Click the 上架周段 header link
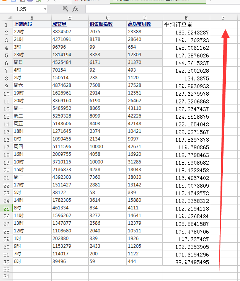The height and width of the screenshot is (281, 240). pos(23,24)
